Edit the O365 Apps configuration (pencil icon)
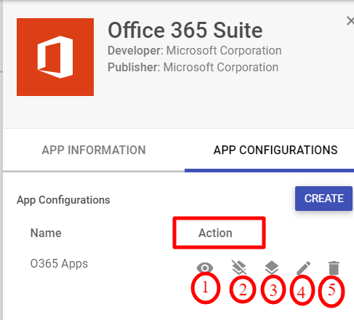The width and height of the screenshot is (354, 320). (303, 268)
